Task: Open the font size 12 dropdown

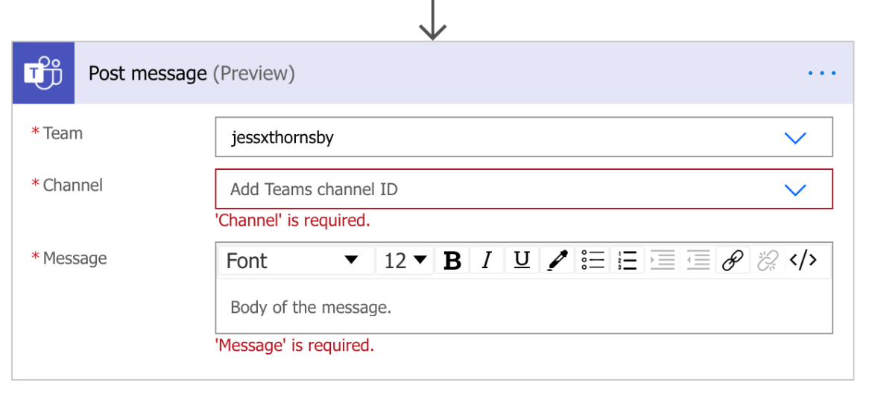Action: click(405, 261)
